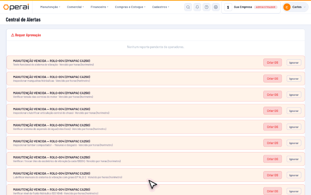Open Sua Empresa company selector

coord(251,7)
